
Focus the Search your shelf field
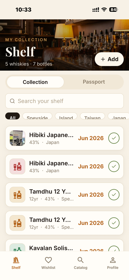pos(64,101)
